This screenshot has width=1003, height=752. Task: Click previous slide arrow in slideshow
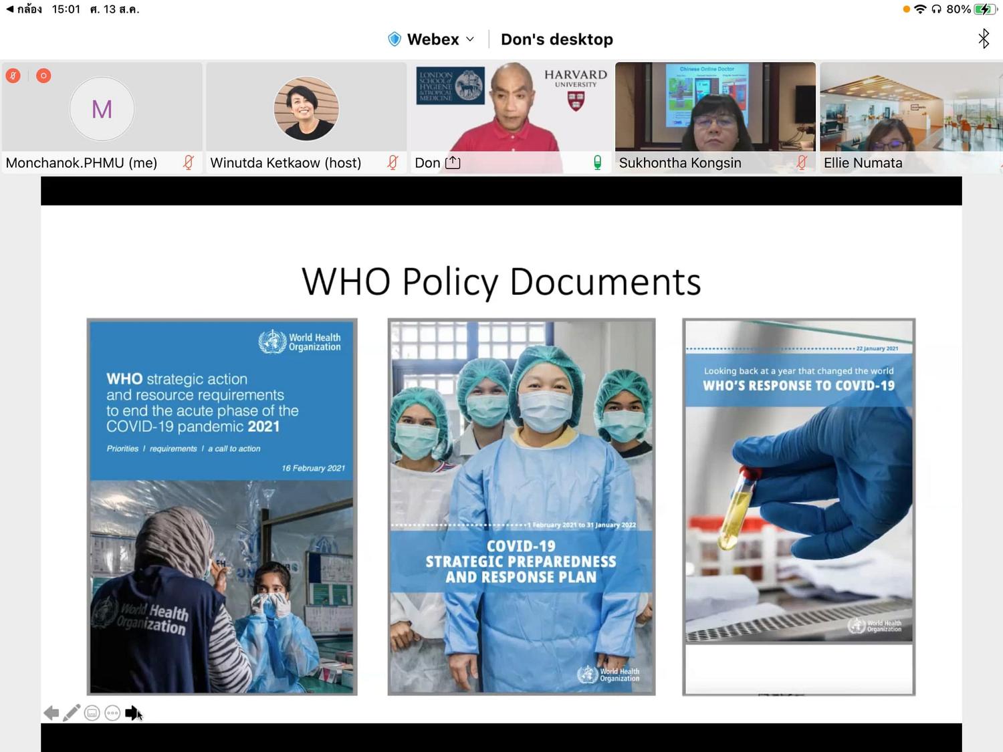tap(51, 713)
